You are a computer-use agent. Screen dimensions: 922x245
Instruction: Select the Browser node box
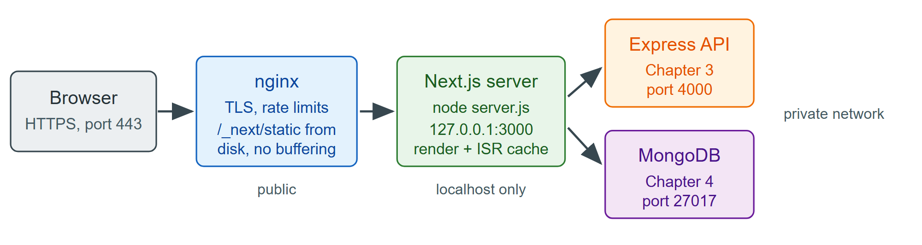point(83,111)
